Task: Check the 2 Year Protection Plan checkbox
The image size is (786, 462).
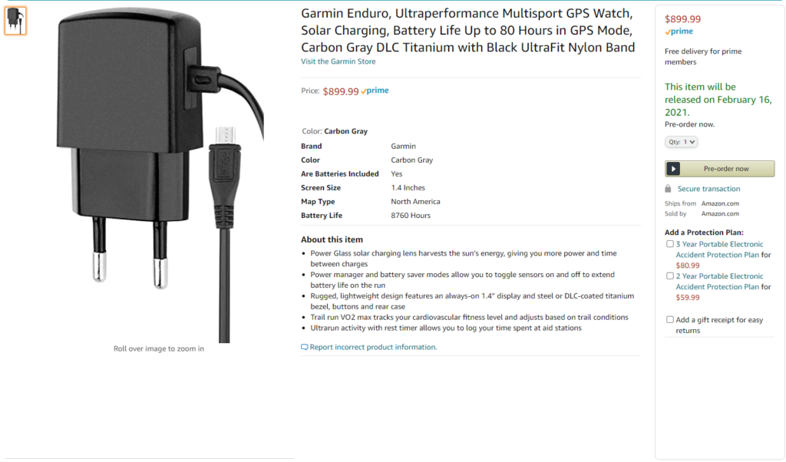Action: click(669, 276)
